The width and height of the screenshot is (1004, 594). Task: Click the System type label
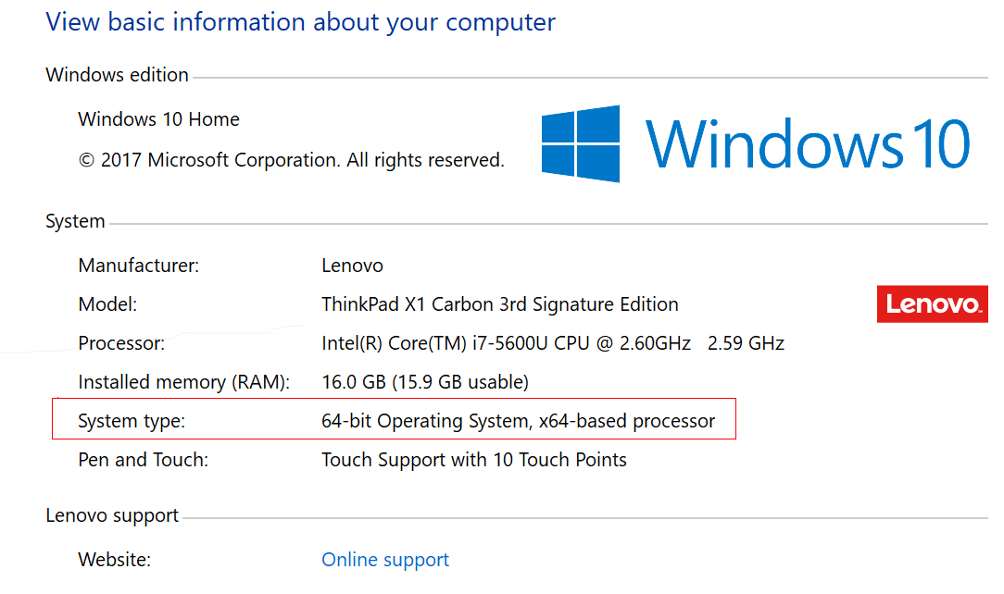132,421
